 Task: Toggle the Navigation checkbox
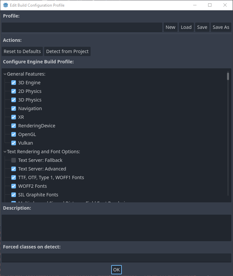(14, 108)
